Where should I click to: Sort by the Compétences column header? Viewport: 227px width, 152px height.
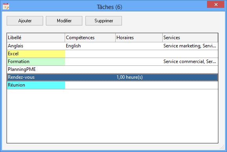[90, 38]
